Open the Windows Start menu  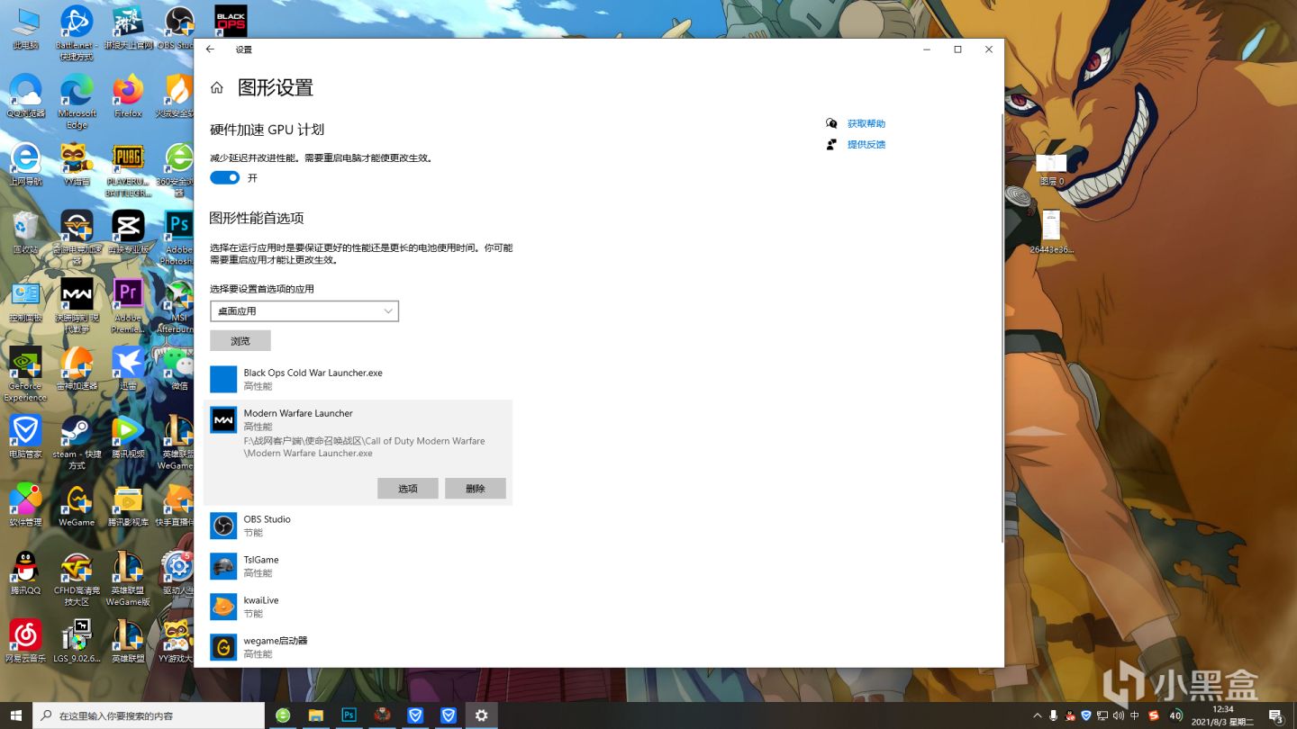pos(16,715)
